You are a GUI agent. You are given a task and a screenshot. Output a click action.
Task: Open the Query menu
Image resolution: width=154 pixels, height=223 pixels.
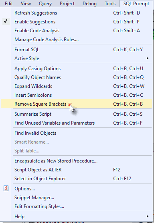coord(45,4)
